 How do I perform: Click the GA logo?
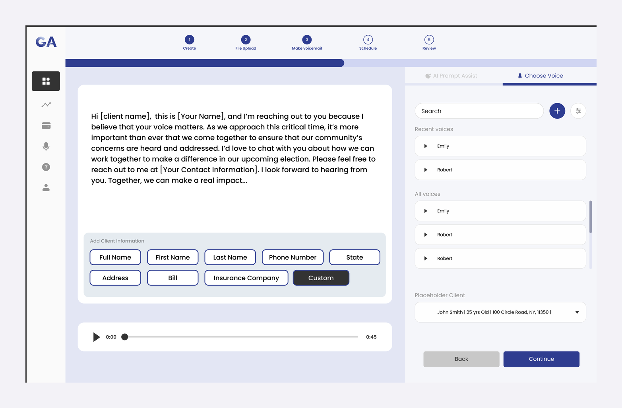[x=46, y=42]
